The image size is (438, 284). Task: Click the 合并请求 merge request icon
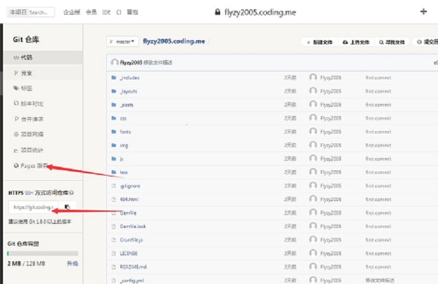click(16, 119)
